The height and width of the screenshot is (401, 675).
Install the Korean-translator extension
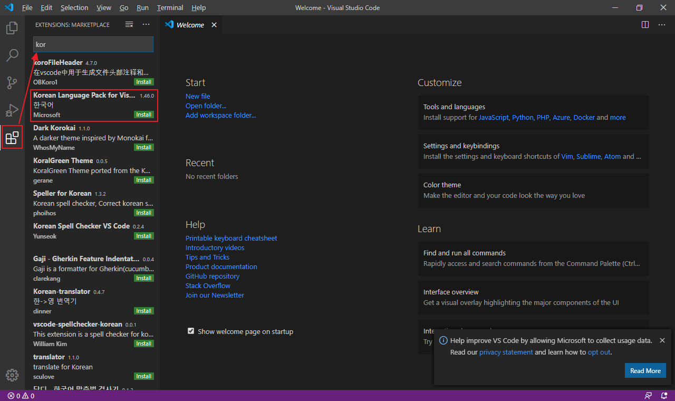point(144,311)
